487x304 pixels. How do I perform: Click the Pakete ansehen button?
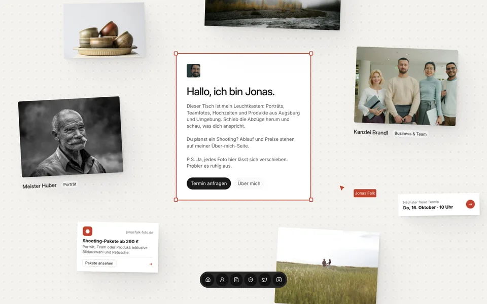(99, 263)
